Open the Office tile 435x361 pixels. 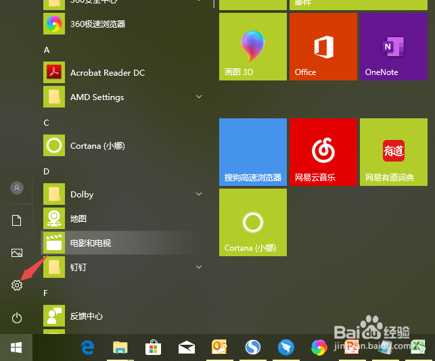(323, 47)
